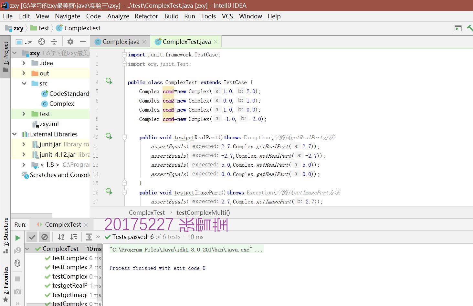Image resolution: width=473 pixels, height=306 pixels.
Task: Click ComplexTest in the top navigation bar
Action: pyautogui.click(x=79, y=28)
